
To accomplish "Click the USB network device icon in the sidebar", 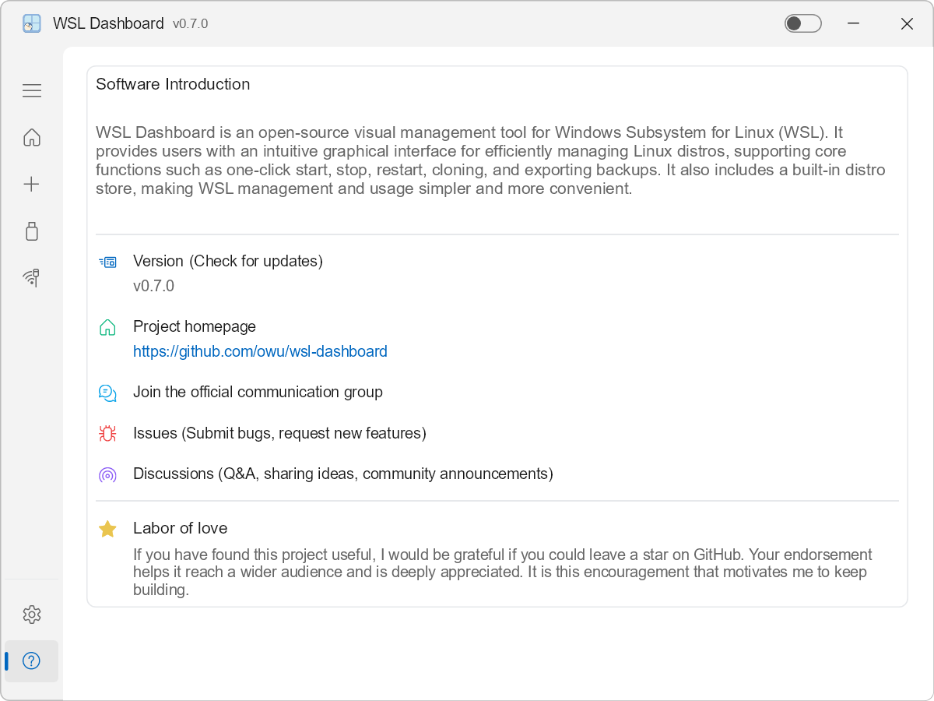I will pyautogui.click(x=31, y=277).
